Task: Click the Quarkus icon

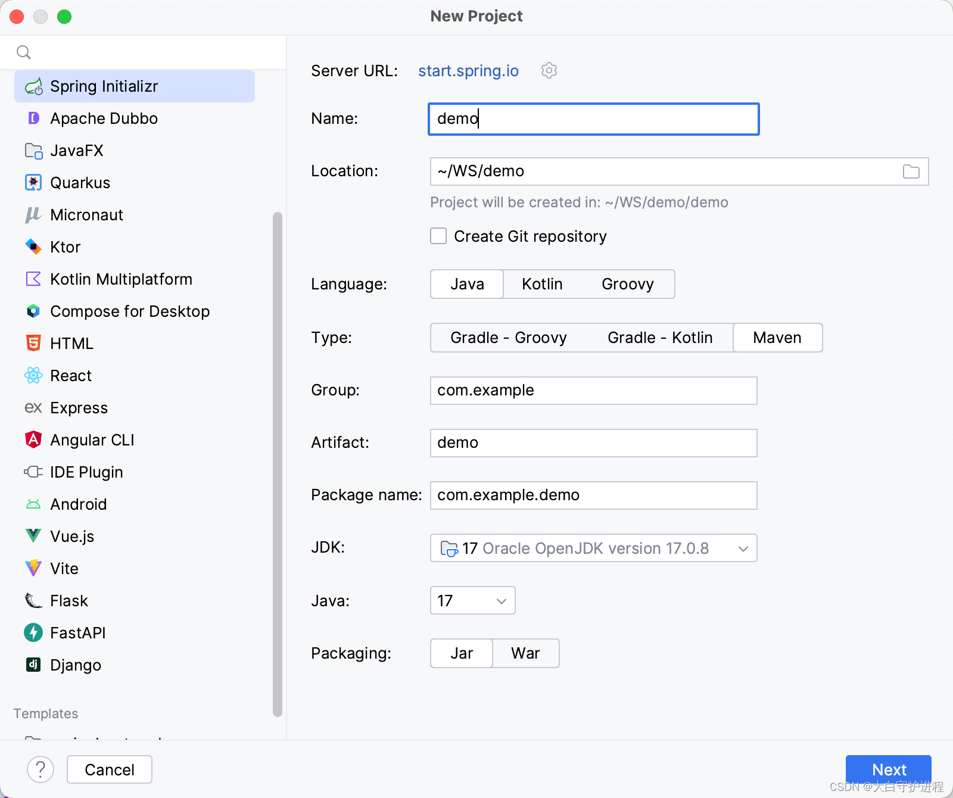Action: click(33, 183)
